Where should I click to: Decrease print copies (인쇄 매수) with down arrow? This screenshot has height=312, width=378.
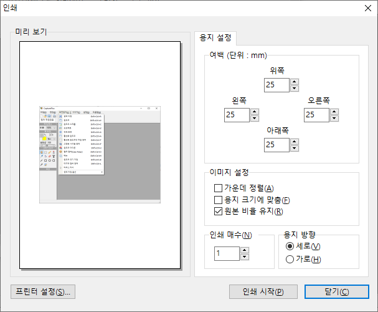(x=244, y=256)
